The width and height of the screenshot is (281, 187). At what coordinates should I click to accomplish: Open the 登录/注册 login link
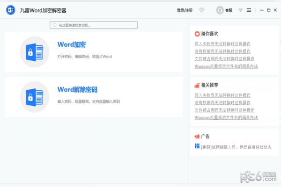(185, 10)
